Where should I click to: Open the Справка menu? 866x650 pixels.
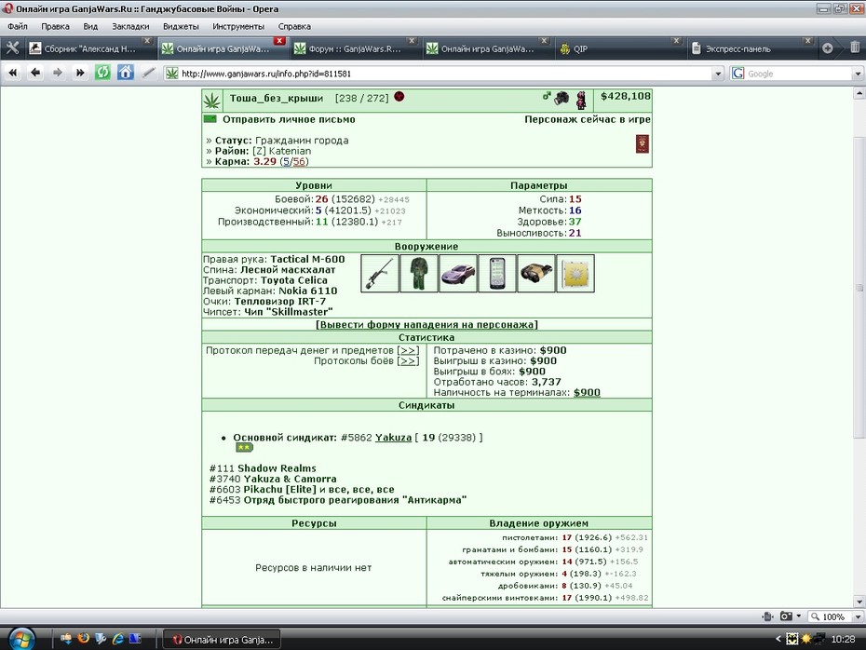294,26
